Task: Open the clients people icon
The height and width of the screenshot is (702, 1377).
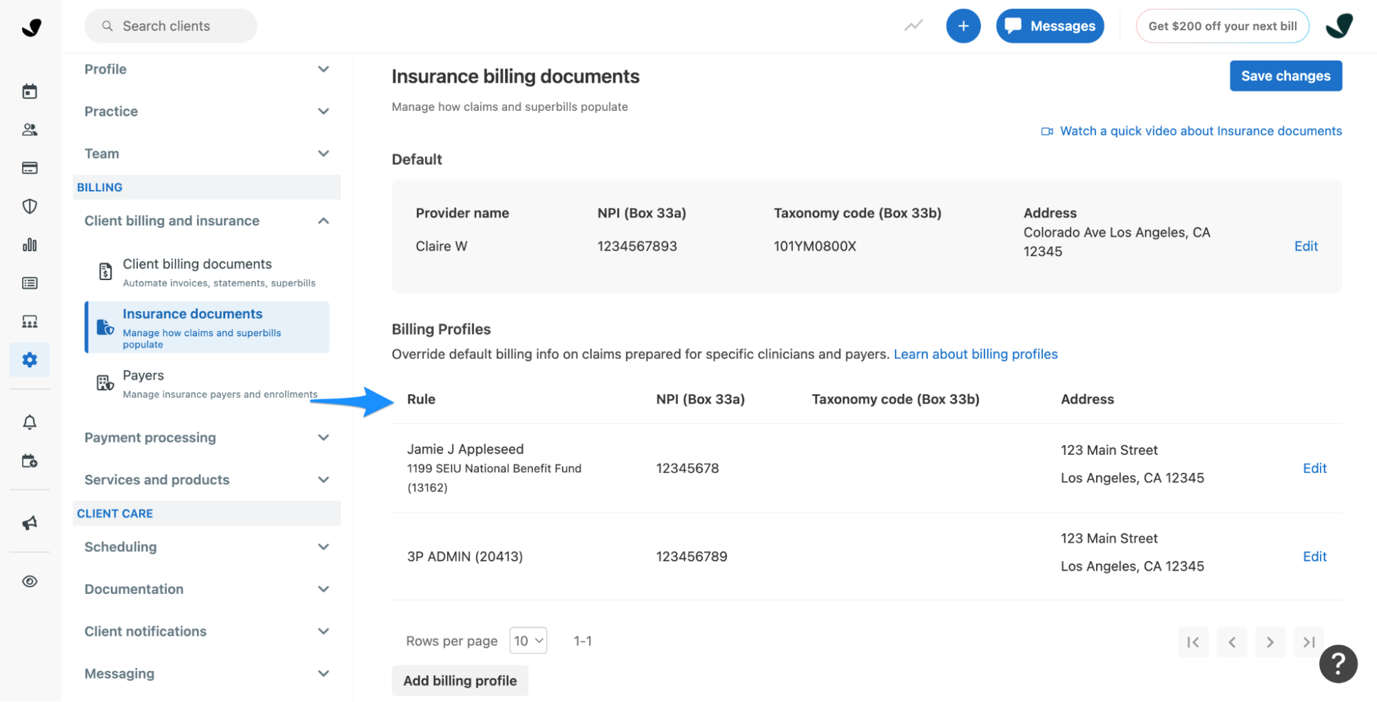Action: 30,129
